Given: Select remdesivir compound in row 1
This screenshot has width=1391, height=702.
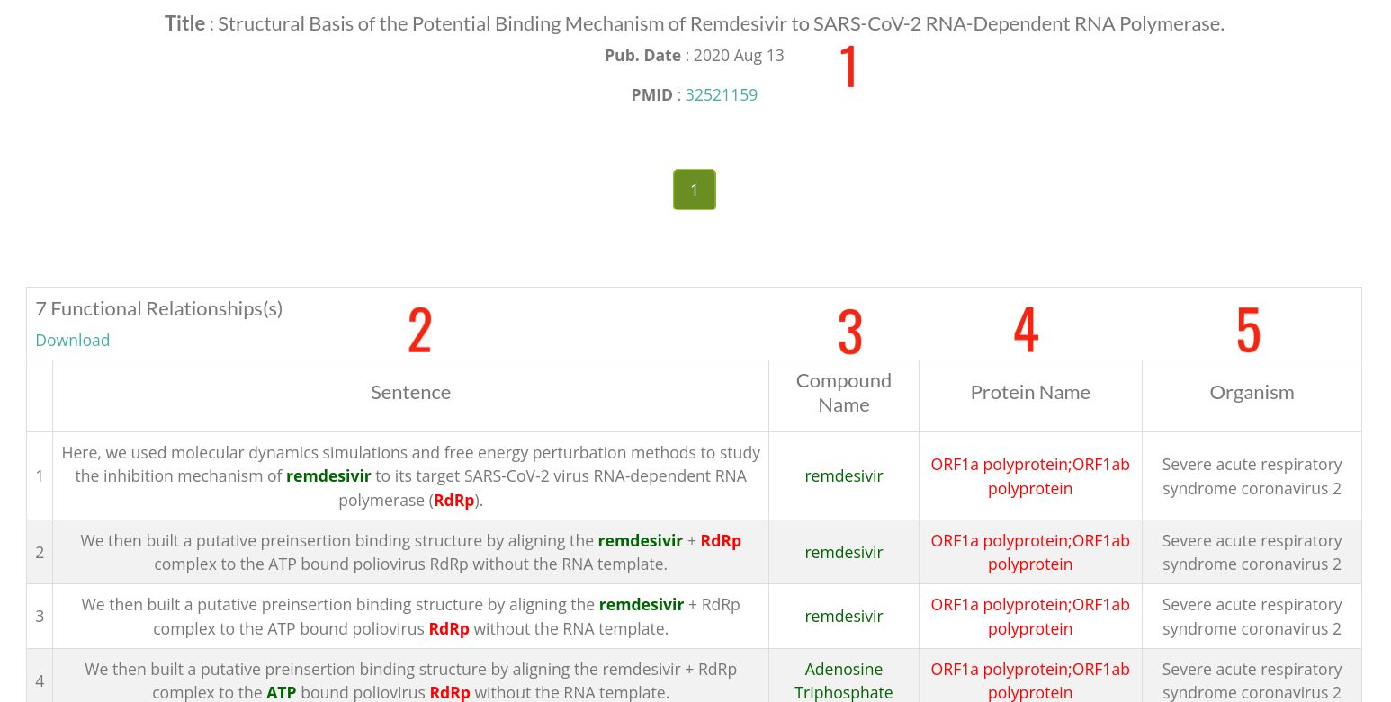Looking at the screenshot, I should pos(844,476).
